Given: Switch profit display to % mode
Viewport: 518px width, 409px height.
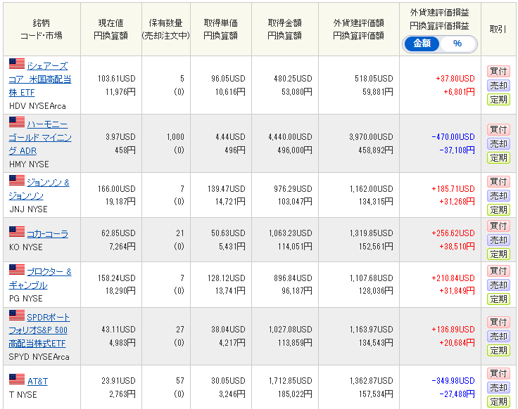Looking at the screenshot, I should pyautogui.click(x=457, y=44).
